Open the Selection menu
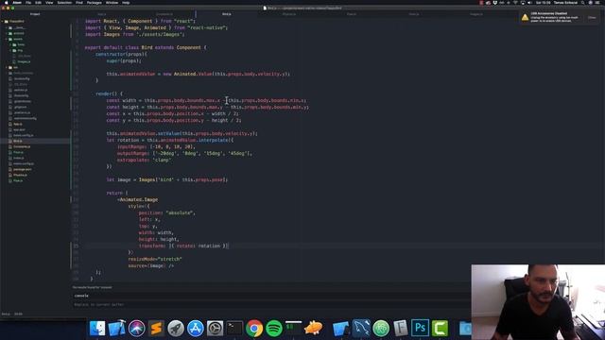 click(x=64, y=3)
